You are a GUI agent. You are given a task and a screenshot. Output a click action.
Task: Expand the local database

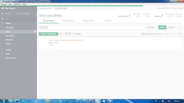click(3, 54)
